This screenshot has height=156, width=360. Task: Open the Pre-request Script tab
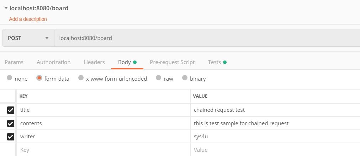tap(172, 62)
